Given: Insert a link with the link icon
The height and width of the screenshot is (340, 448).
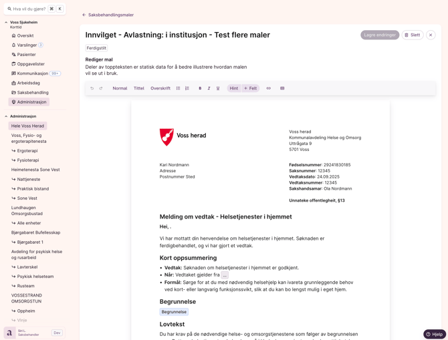Looking at the screenshot, I should click(269, 88).
